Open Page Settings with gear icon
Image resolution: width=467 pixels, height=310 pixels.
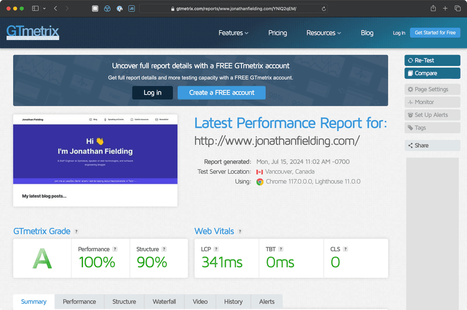[432, 89]
